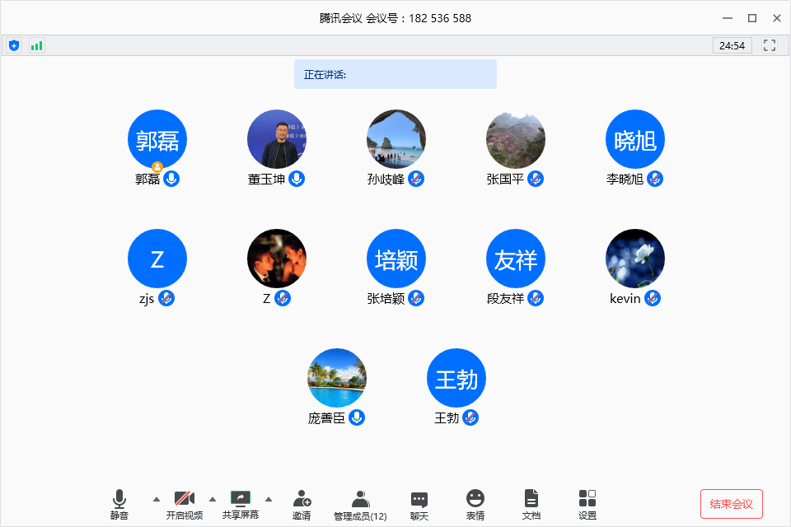Click the name label 段友祥
The height and width of the screenshot is (527, 791).
[505, 299]
